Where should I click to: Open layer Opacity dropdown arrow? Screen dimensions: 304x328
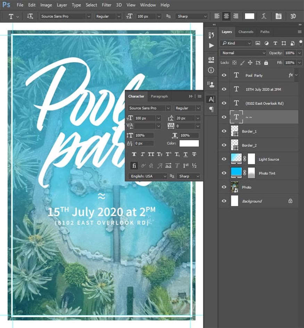coord(299,53)
